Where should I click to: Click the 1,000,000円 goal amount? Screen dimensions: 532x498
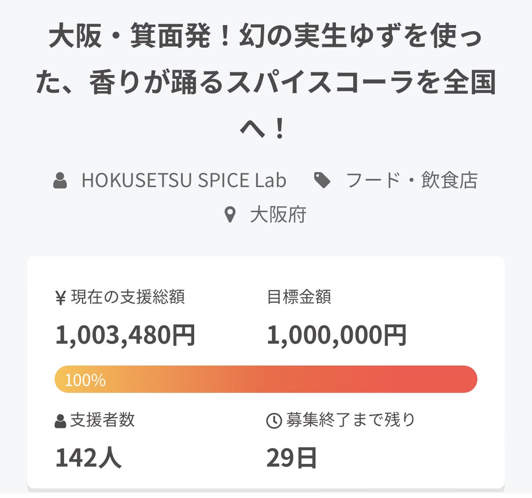[x=336, y=335]
